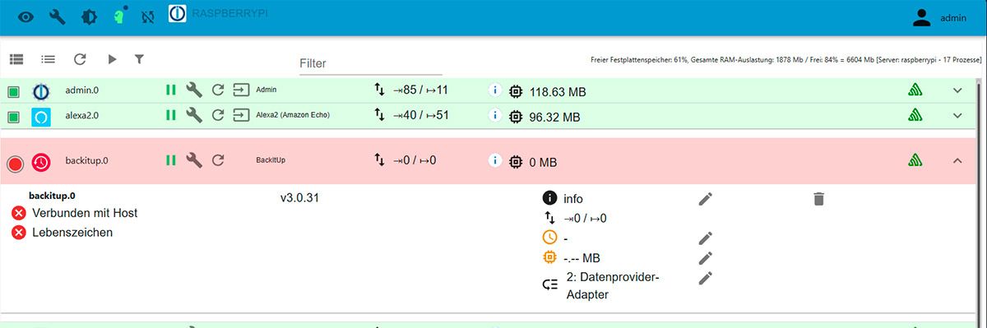Click the 96.32 MB memory value

(x=554, y=118)
